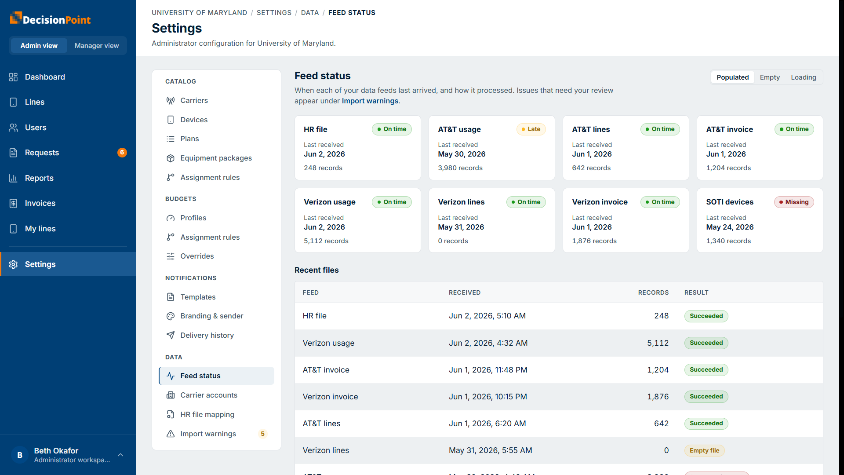Follow the Import warnings link in description

pyautogui.click(x=370, y=101)
